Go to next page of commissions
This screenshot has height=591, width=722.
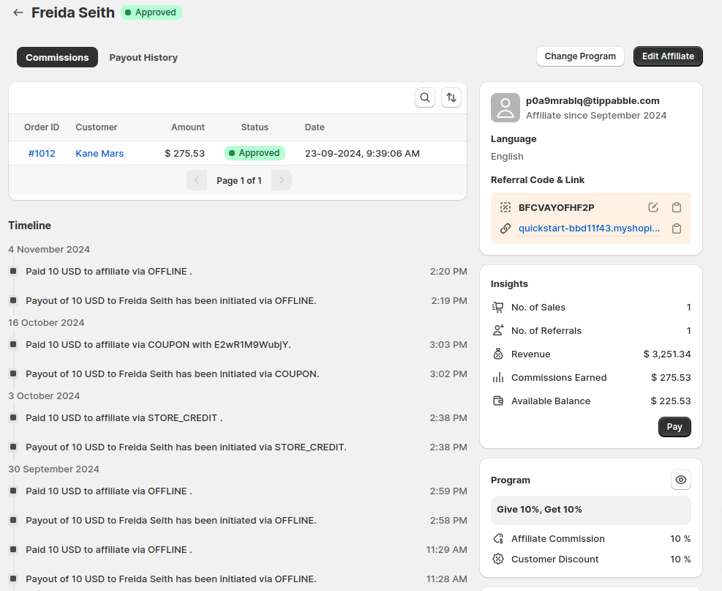pyautogui.click(x=281, y=180)
